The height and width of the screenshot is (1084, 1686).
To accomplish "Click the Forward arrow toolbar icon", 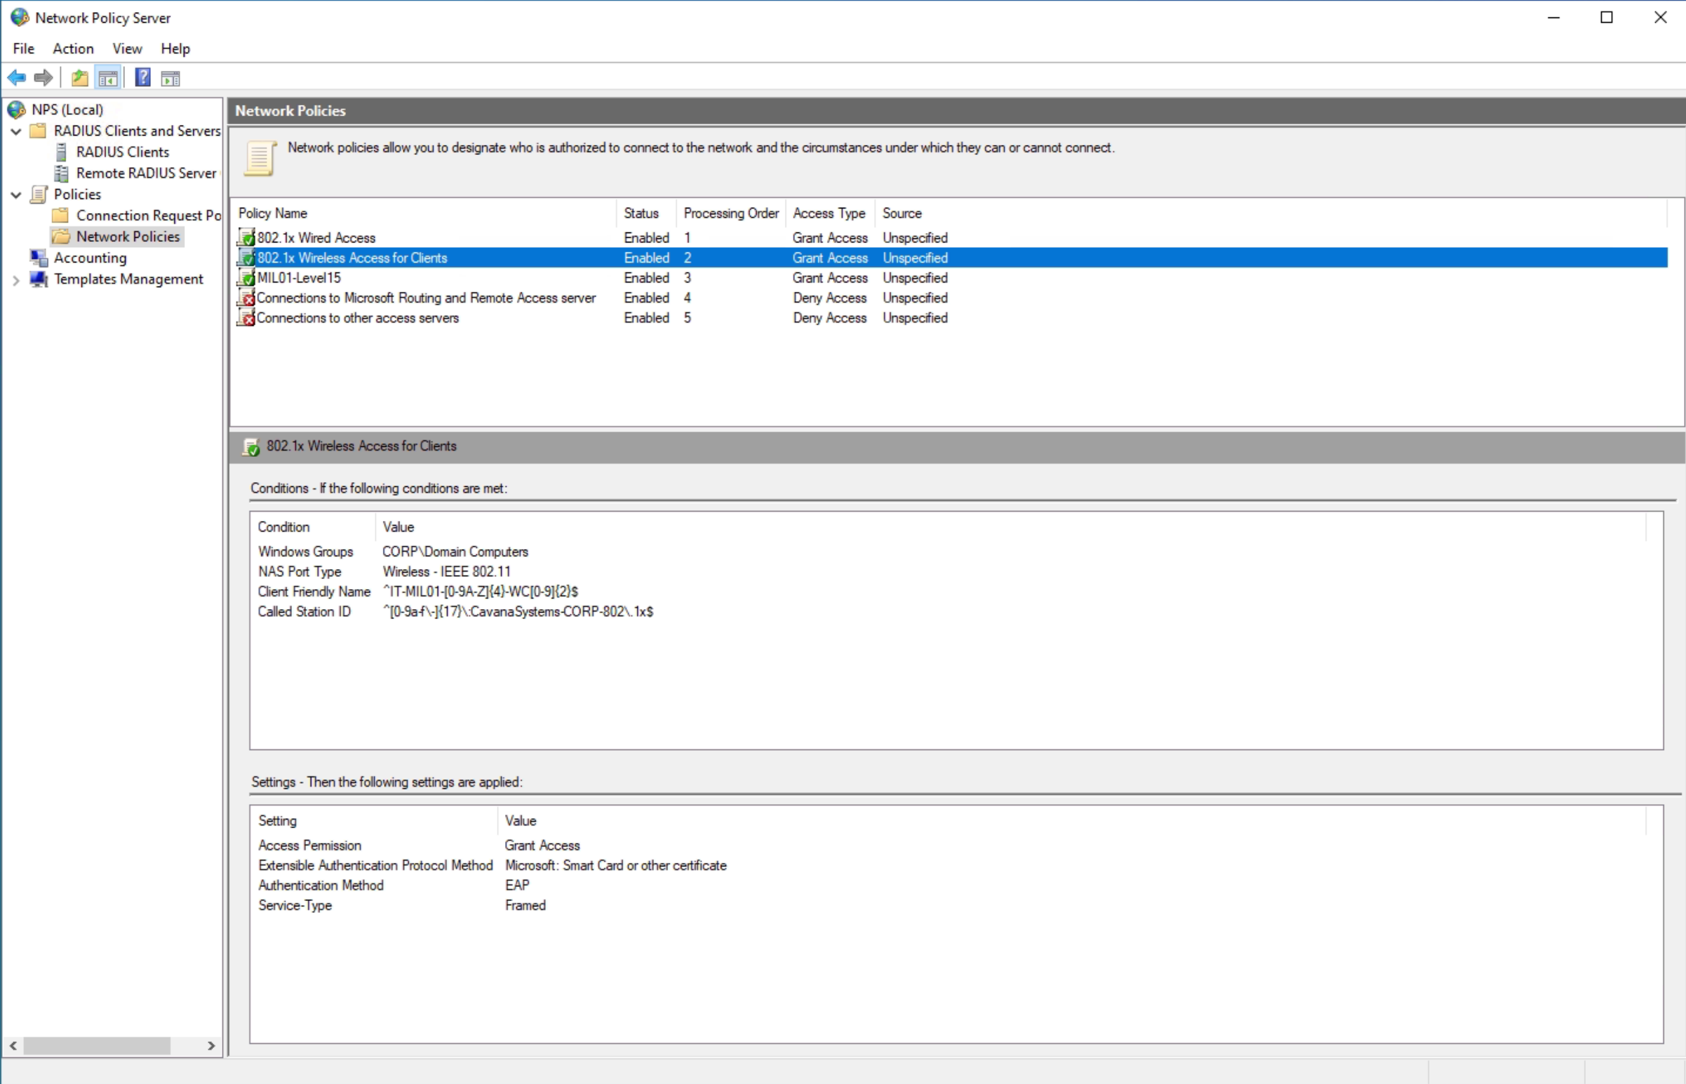I will pyautogui.click(x=43, y=77).
